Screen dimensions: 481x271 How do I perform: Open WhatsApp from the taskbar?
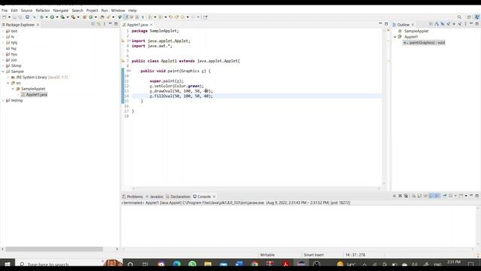point(192,264)
